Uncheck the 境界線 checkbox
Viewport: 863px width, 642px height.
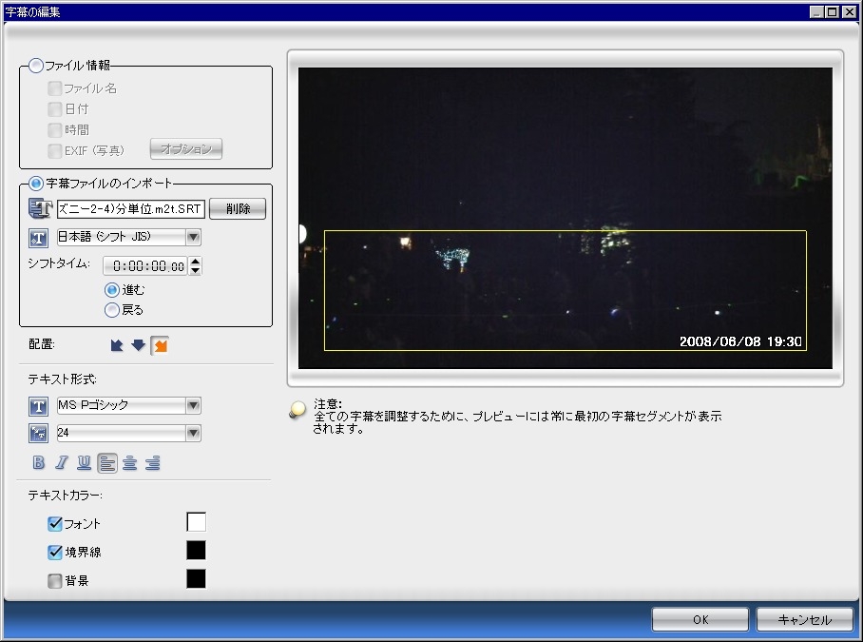click(x=55, y=552)
